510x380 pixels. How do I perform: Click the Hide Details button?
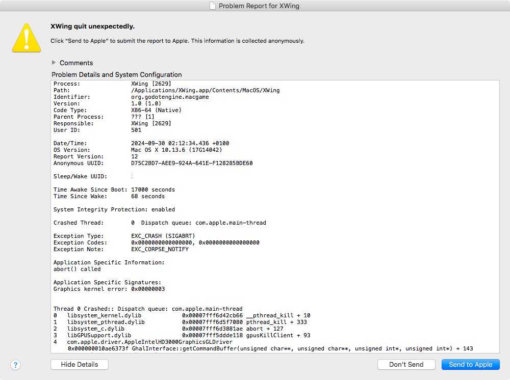(80, 364)
